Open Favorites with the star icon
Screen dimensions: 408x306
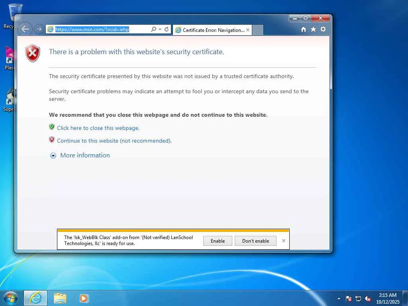pyautogui.click(x=313, y=29)
